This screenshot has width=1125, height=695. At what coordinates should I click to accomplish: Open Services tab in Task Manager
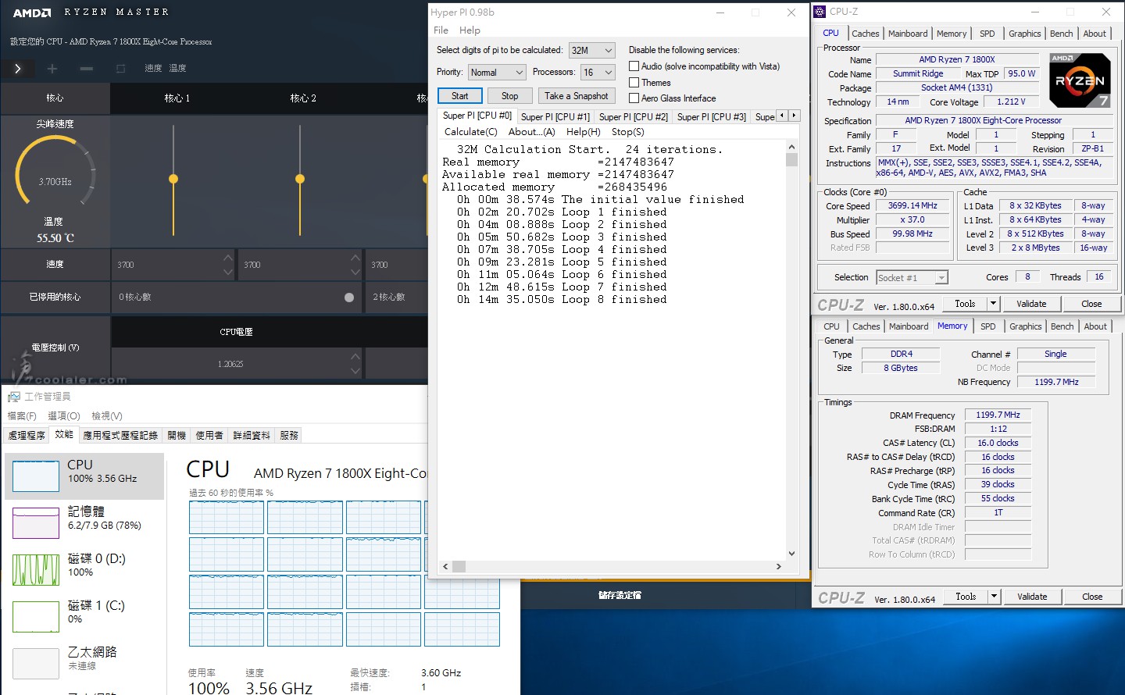(289, 436)
